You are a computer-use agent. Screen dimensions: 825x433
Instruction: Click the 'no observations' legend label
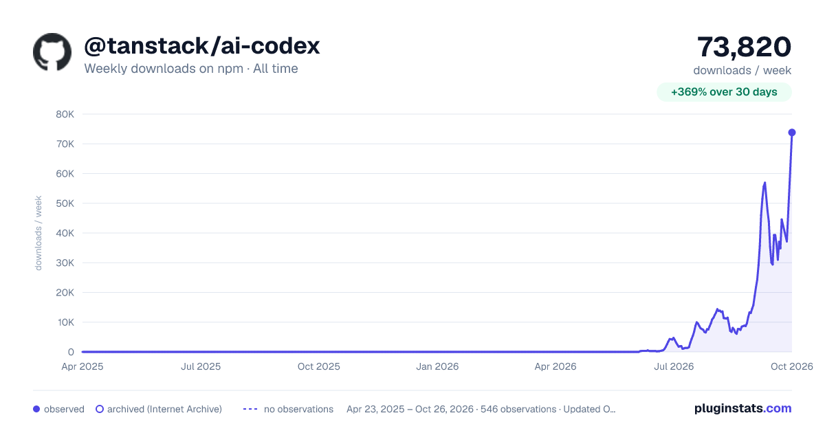(x=298, y=409)
